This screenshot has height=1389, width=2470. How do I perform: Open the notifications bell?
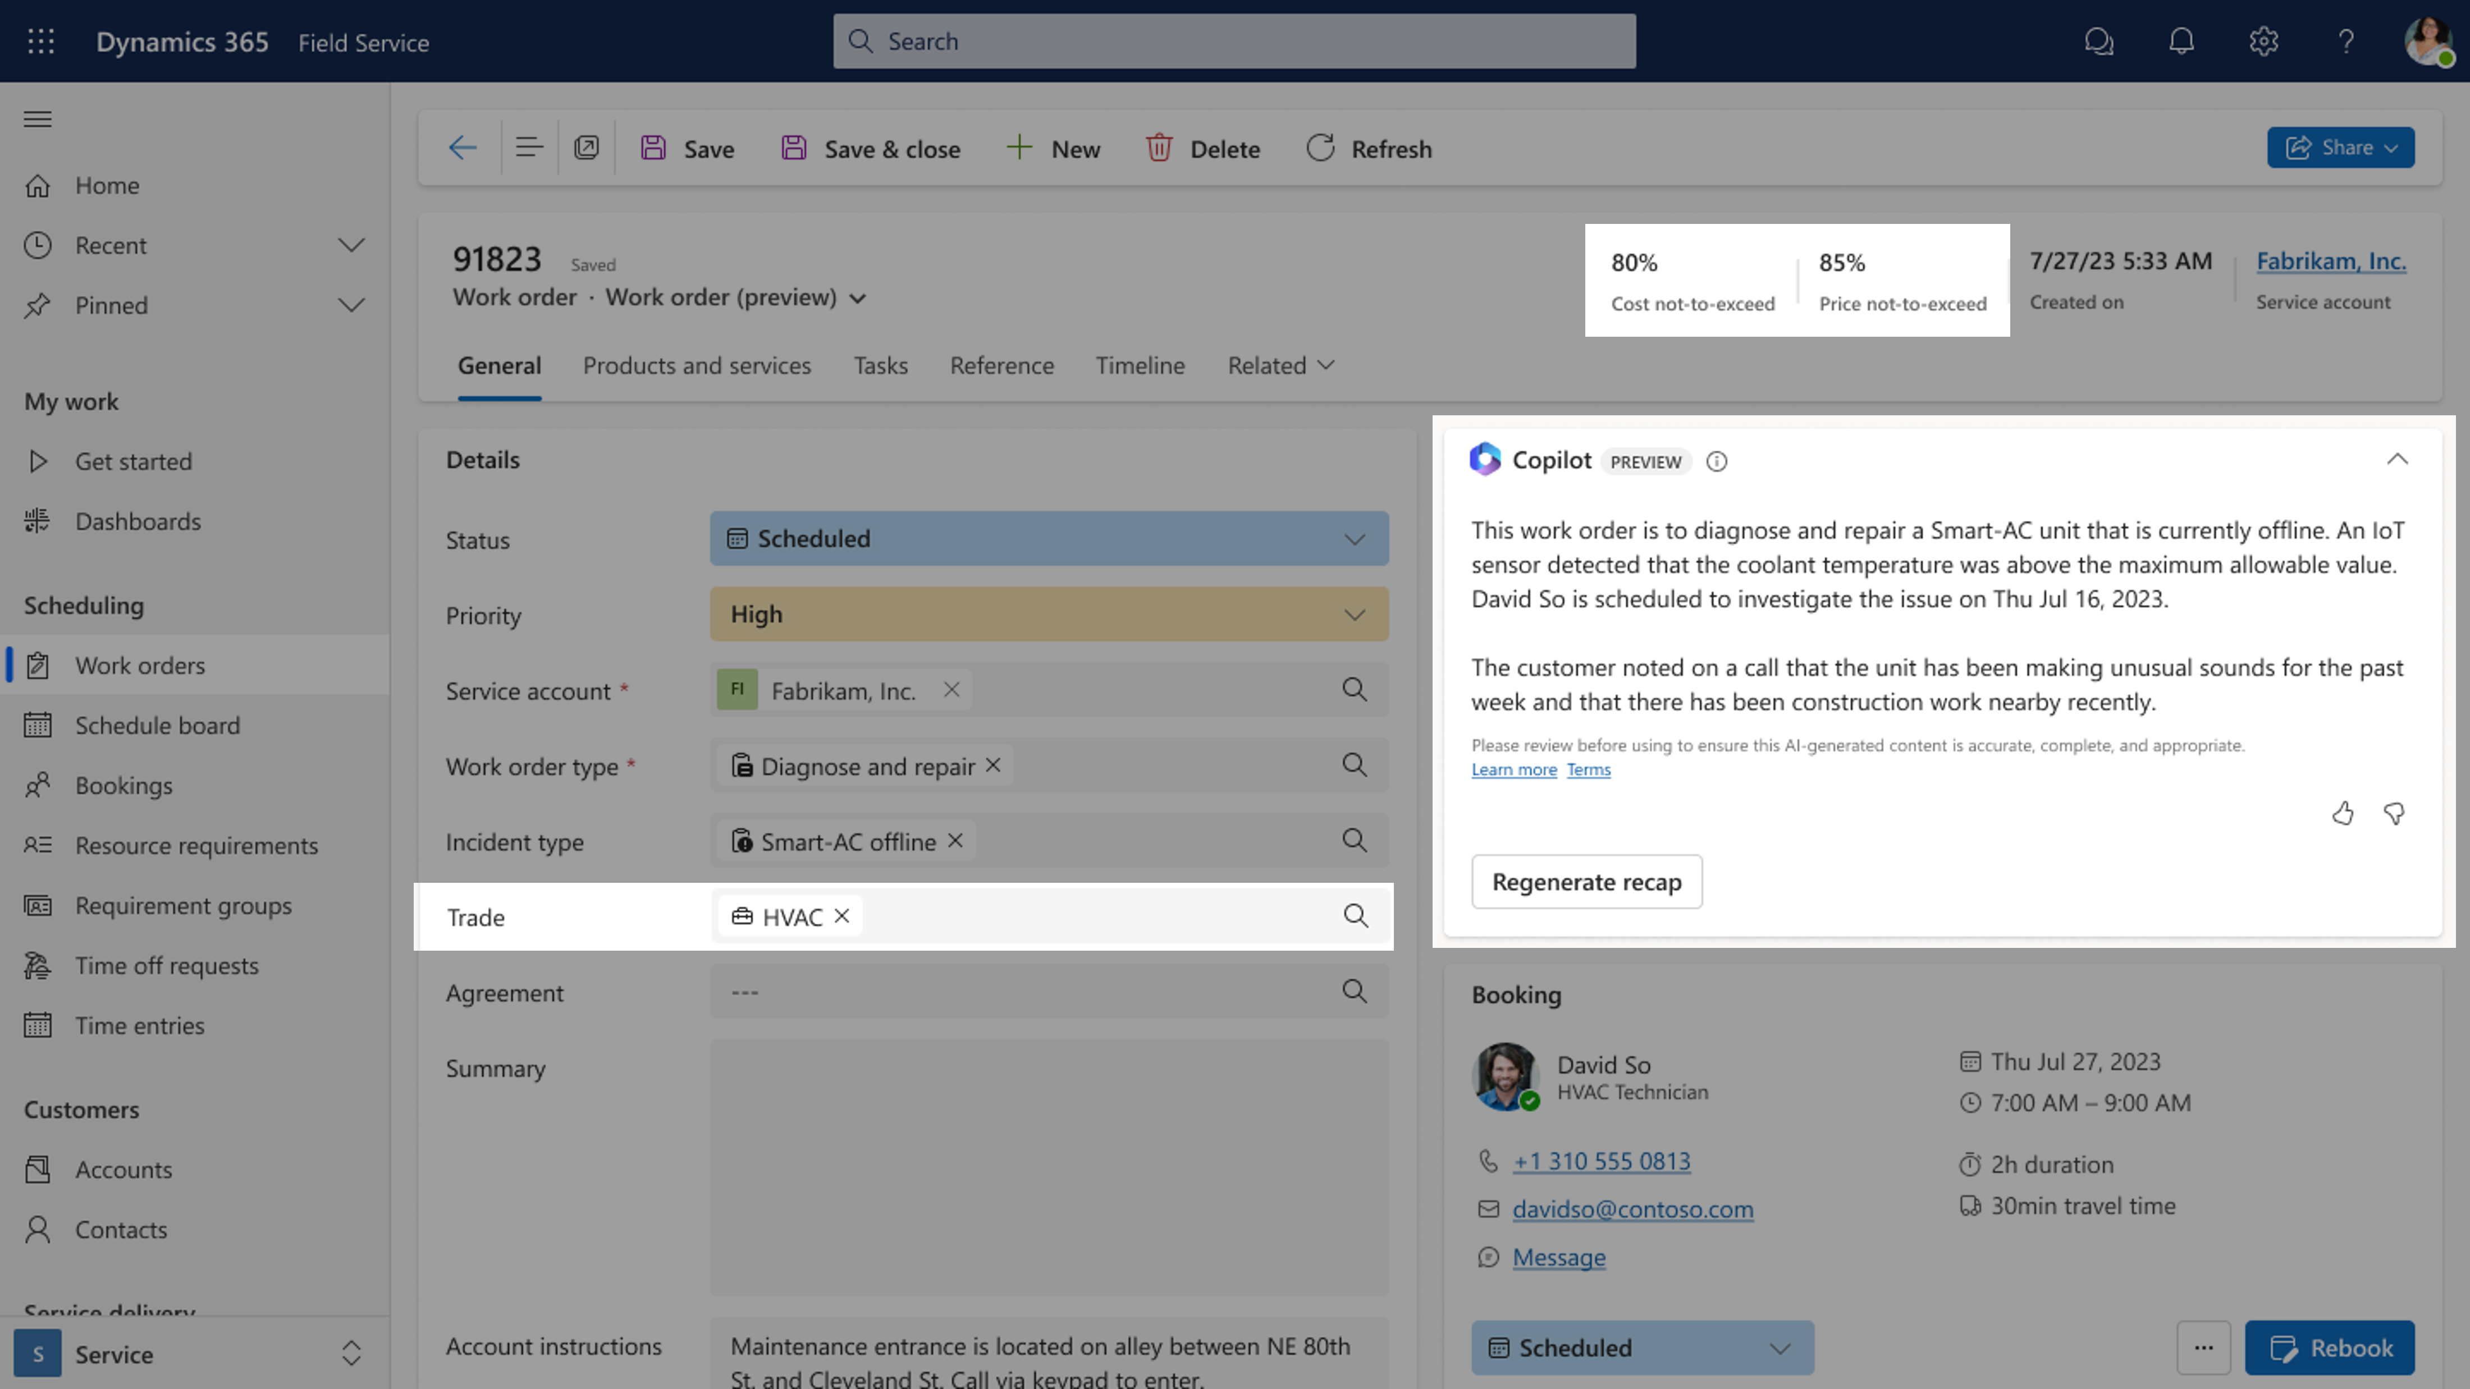coord(2181,41)
